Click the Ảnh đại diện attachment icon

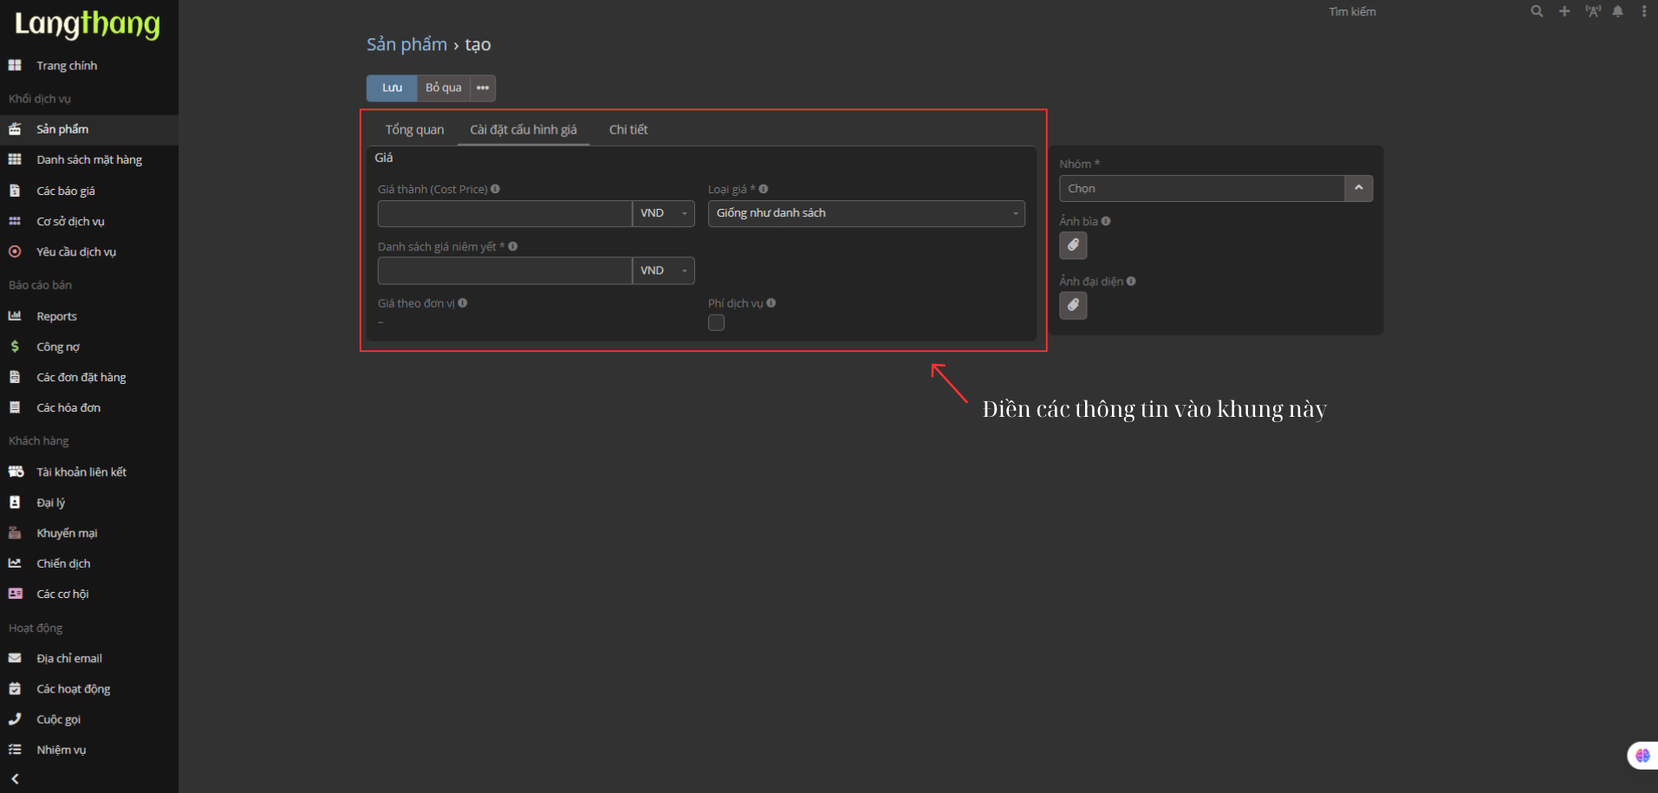coord(1073,305)
